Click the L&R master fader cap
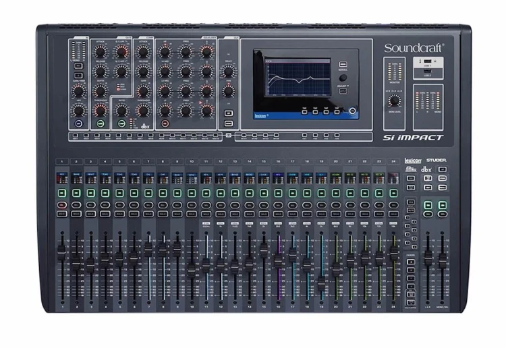The width and height of the screenshot is (506, 348). [x=428, y=257]
